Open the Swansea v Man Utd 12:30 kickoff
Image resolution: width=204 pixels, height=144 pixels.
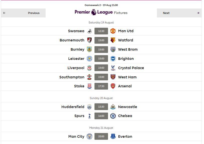pyautogui.click(x=101, y=31)
